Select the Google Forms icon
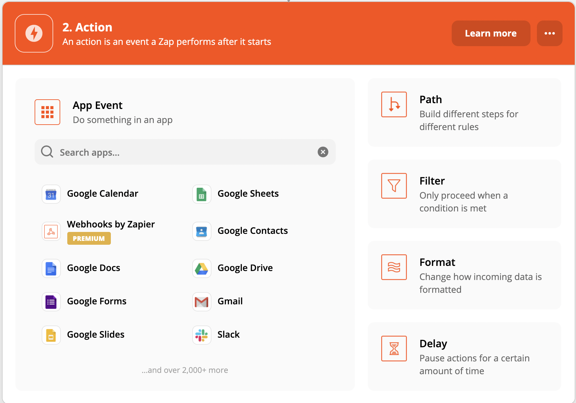The width and height of the screenshot is (576, 403). (x=51, y=302)
